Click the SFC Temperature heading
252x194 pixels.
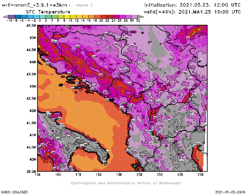point(48,12)
